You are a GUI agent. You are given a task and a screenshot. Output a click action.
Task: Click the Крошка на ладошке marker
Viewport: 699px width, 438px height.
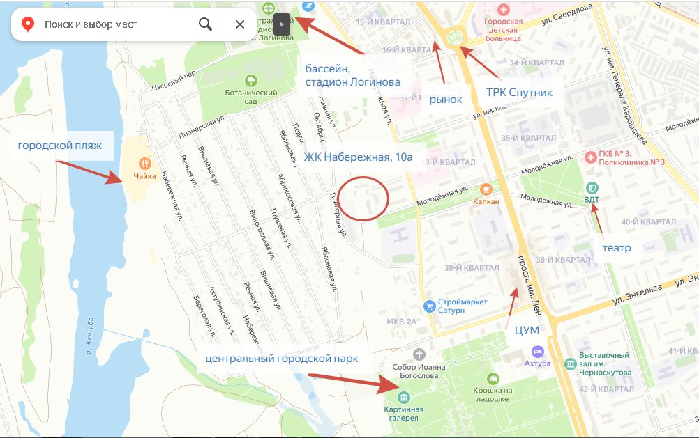(493, 379)
